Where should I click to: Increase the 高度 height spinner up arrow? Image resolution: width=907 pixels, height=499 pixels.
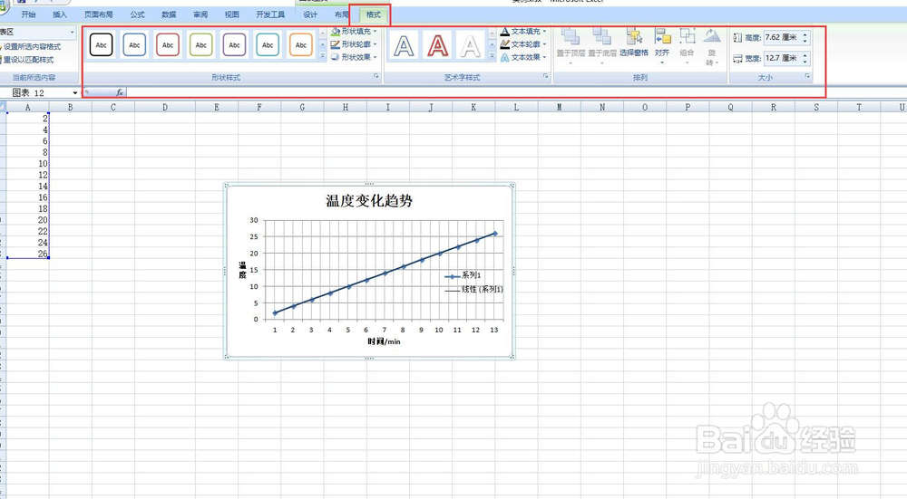(x=805, y=34)
